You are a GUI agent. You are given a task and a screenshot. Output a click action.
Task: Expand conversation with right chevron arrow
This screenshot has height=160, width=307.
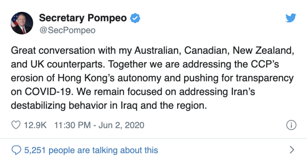click(292, 150)
